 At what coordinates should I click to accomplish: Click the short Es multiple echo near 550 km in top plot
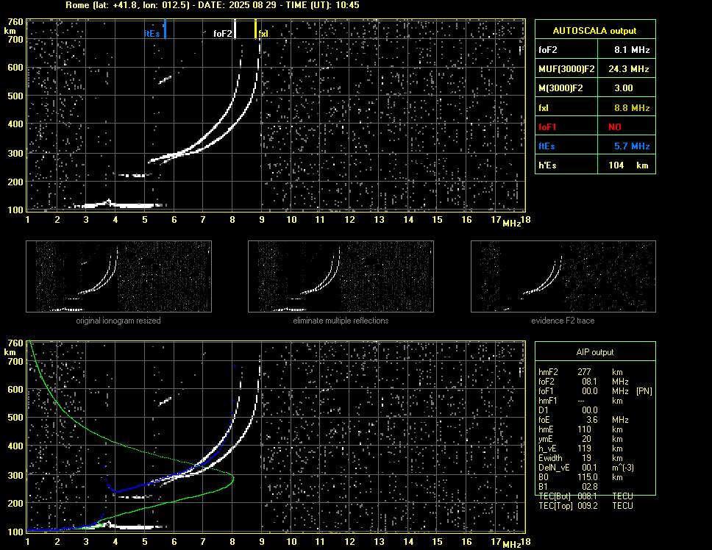[x=165, y=80]
